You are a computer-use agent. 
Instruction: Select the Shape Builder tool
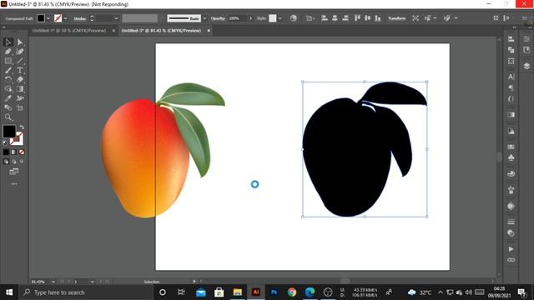pos(8,89)
